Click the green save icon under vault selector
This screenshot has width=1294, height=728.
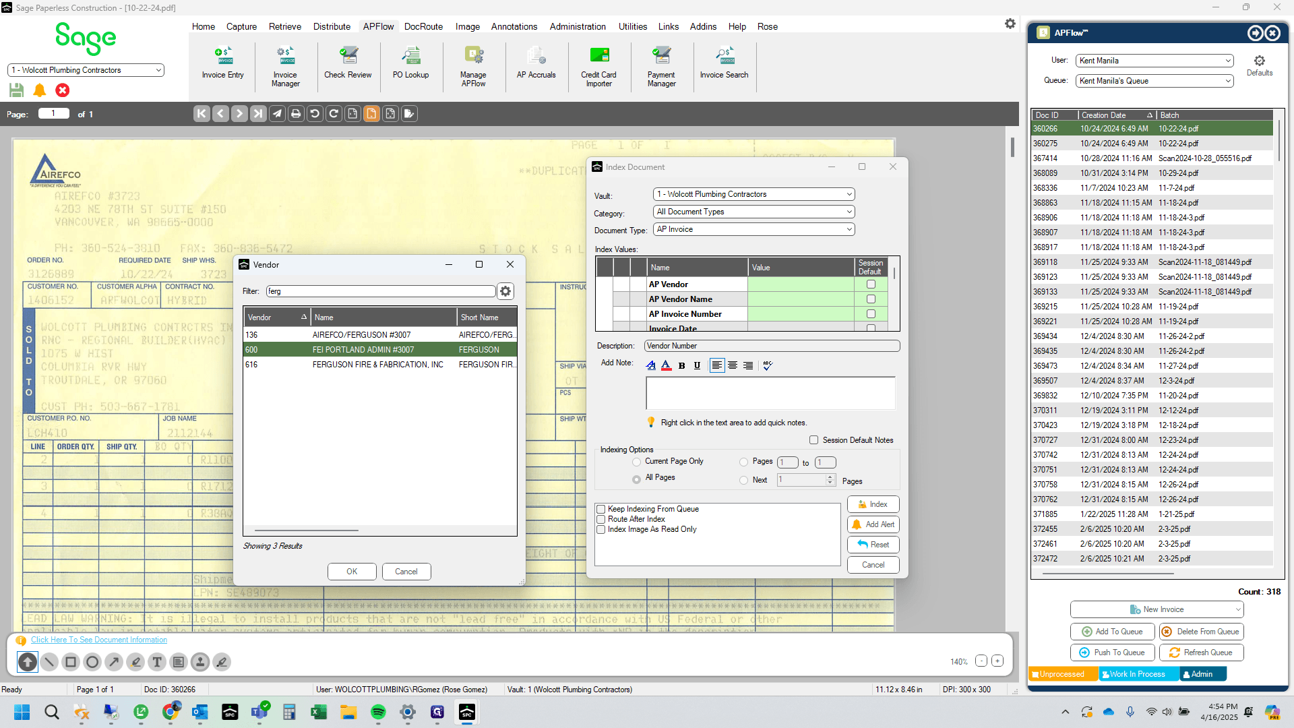pos(17,90)
